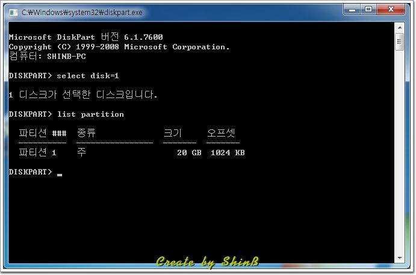Click the '오프셋' column header
This screenshot has height=275, width=416.
221,132
